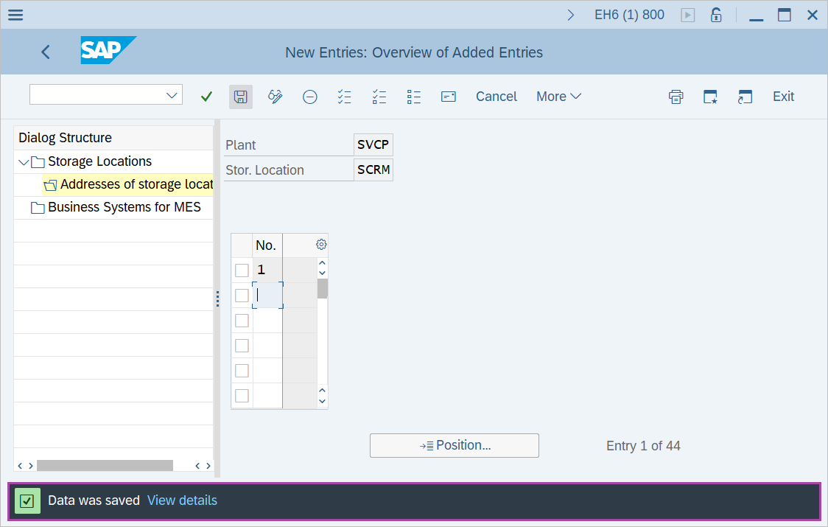The height and width of the screenshot is (527, 828).
Task: Click the Save icon in toolbar
Action: [240, 97]
